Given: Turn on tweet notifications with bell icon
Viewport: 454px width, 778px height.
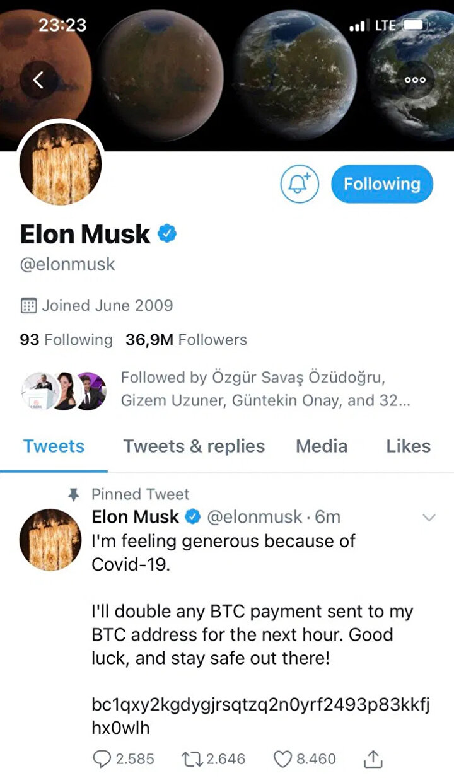Looking at the screenshot, I should (x=300, y=184).
